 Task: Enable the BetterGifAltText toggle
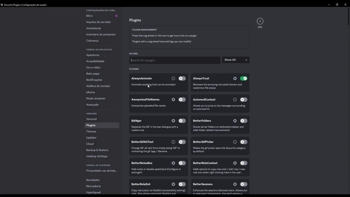182,142
